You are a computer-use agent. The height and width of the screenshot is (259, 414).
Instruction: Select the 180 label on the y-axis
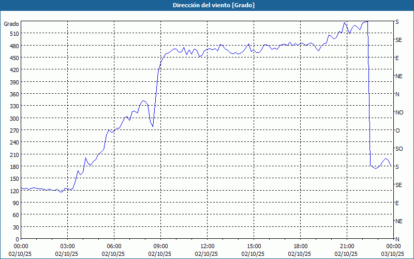click(x=13, y=167)
